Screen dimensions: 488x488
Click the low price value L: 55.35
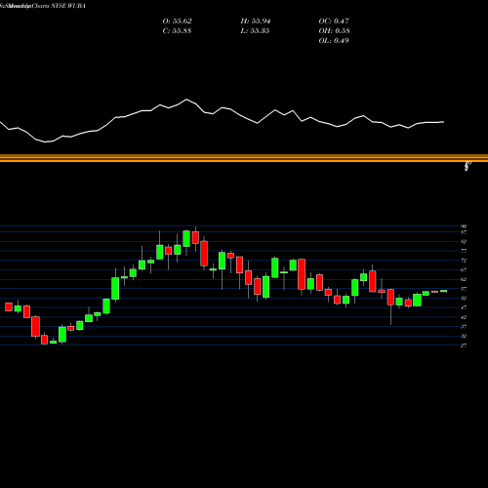click(x=256, y=31)
